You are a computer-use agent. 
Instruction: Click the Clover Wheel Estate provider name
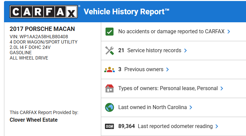click(x=34, y=120)
